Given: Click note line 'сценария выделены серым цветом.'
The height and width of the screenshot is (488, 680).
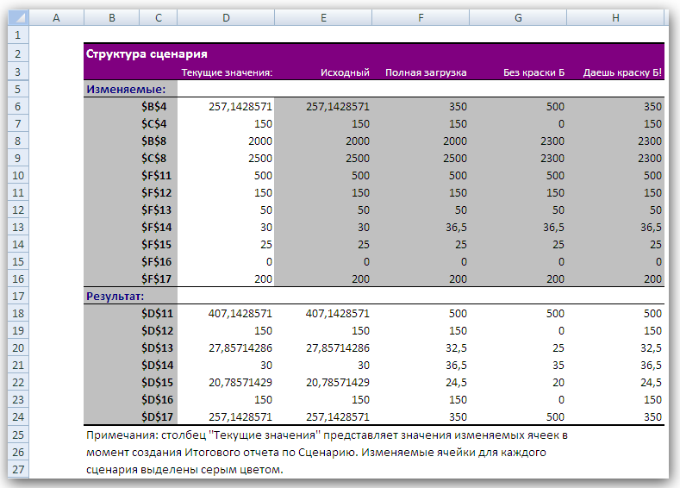Looking at the screenshot, I should 184,469.
